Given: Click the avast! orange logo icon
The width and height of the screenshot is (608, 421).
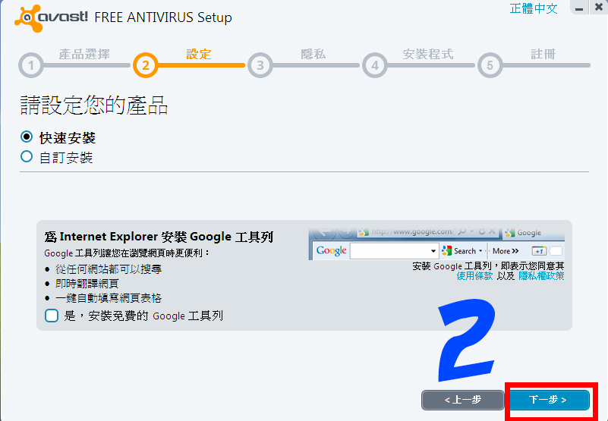Looking at the screenshot, I should [29, 18].
